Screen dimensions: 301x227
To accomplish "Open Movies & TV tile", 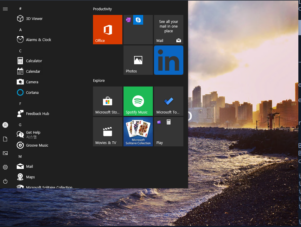I will coord(108,132).
